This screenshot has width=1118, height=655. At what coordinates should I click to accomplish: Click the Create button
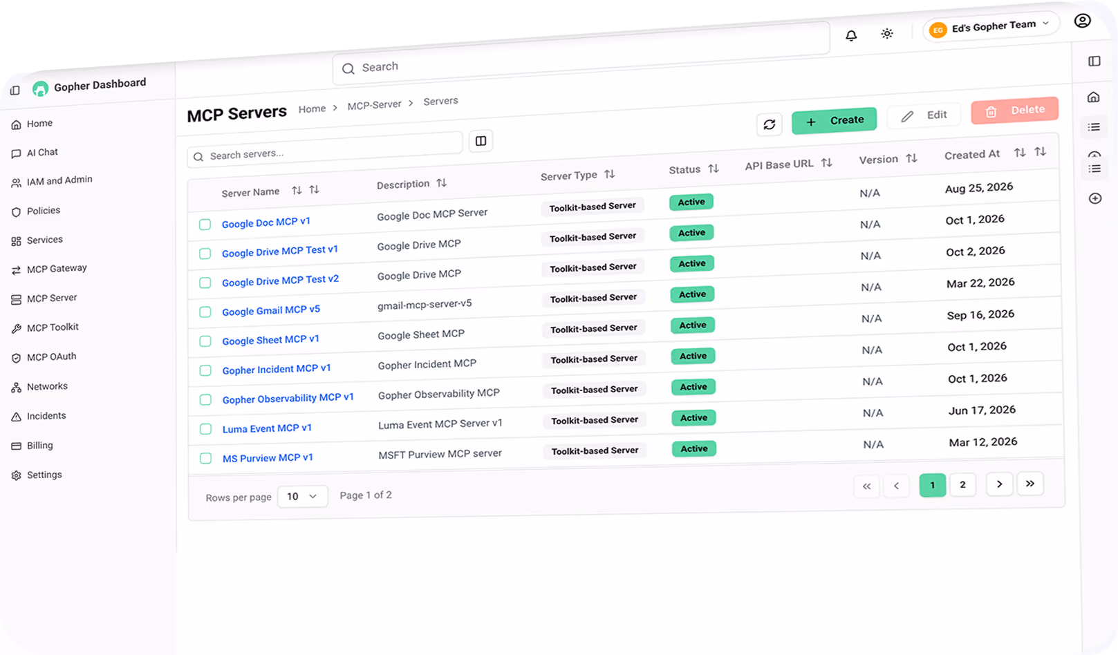[835, 121]
